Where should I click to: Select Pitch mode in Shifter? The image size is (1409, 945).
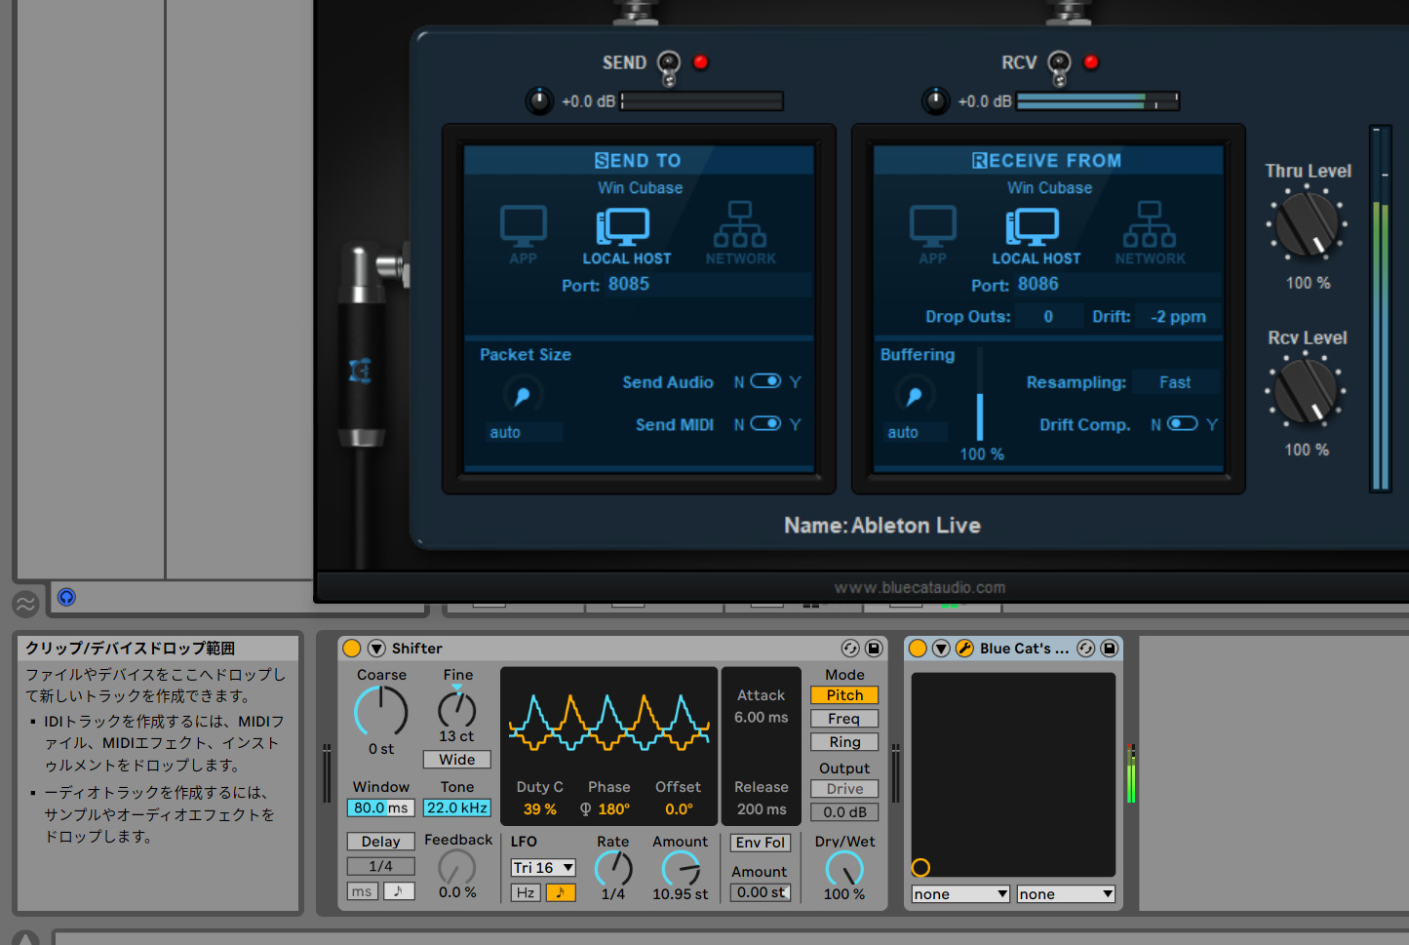(844, 695)
